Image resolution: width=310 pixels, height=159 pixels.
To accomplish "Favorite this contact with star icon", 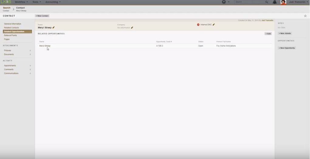I will (305, 16).
